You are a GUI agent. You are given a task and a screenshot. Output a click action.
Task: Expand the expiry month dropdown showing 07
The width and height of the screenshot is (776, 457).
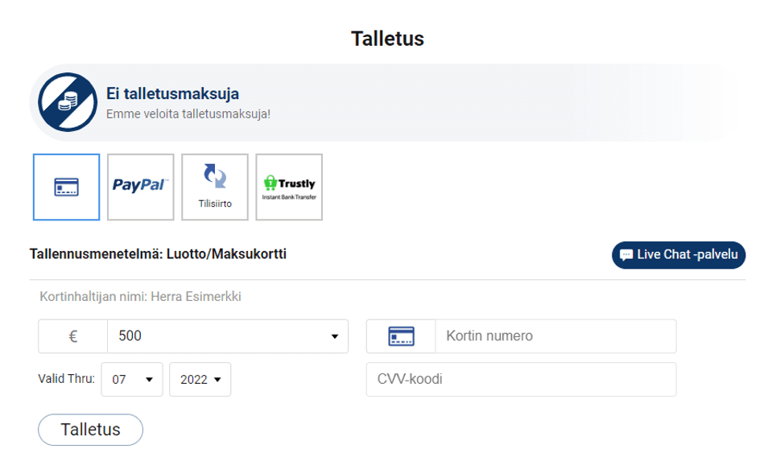click(x=132, y=380)
